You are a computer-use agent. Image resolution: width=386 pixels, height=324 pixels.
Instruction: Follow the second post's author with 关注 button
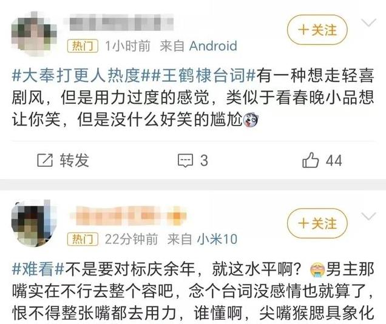tap(317, 224)
